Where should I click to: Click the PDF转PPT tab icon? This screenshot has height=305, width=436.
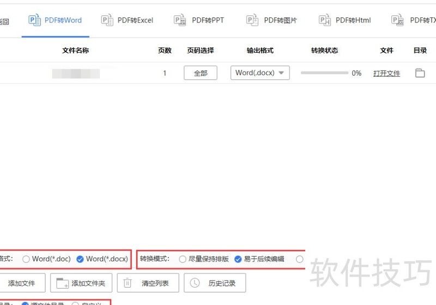(180, 20)
